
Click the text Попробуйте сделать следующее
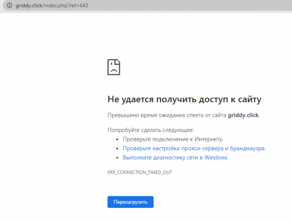click(151, 130)
